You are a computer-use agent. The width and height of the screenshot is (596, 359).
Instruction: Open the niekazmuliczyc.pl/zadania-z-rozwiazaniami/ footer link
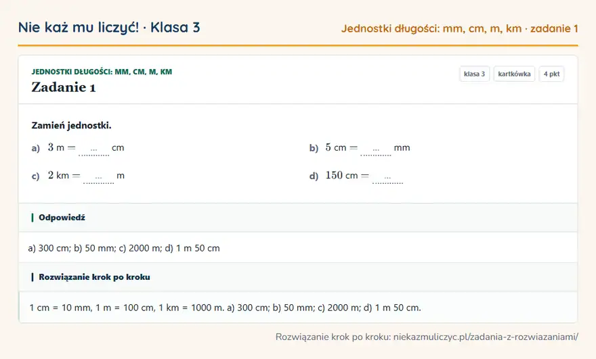(486, 337)
